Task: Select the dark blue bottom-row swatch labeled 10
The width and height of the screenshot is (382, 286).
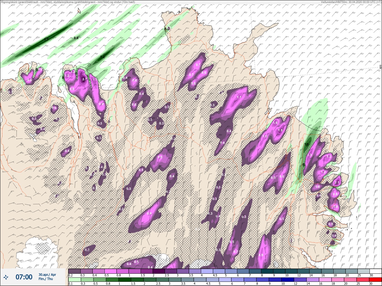Action: pos(288,280)
